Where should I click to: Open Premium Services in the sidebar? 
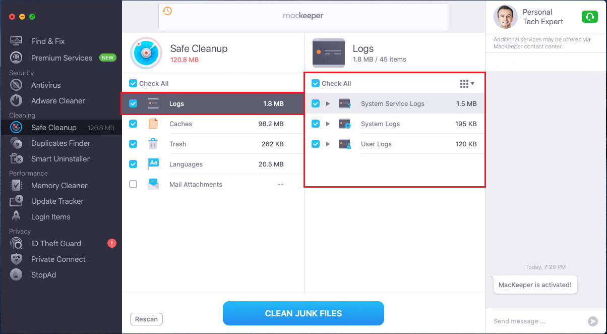[x=62, y=58]
